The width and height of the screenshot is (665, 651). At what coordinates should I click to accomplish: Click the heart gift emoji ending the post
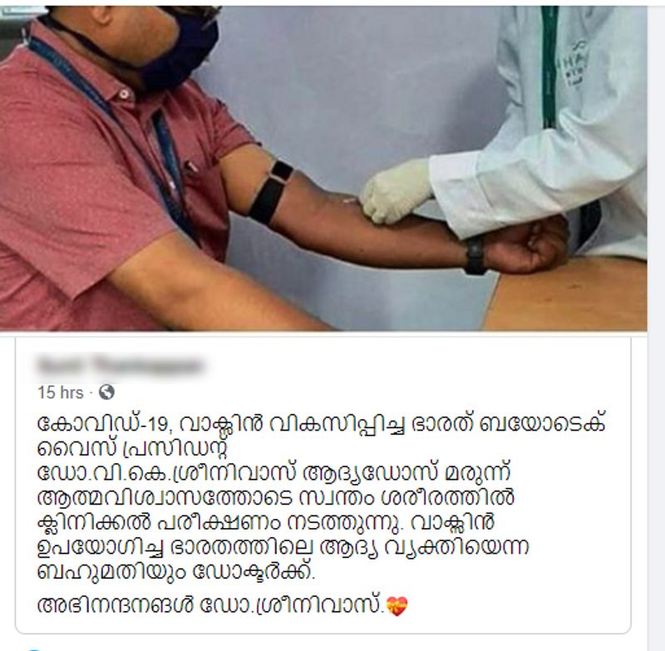pos(397,605)
